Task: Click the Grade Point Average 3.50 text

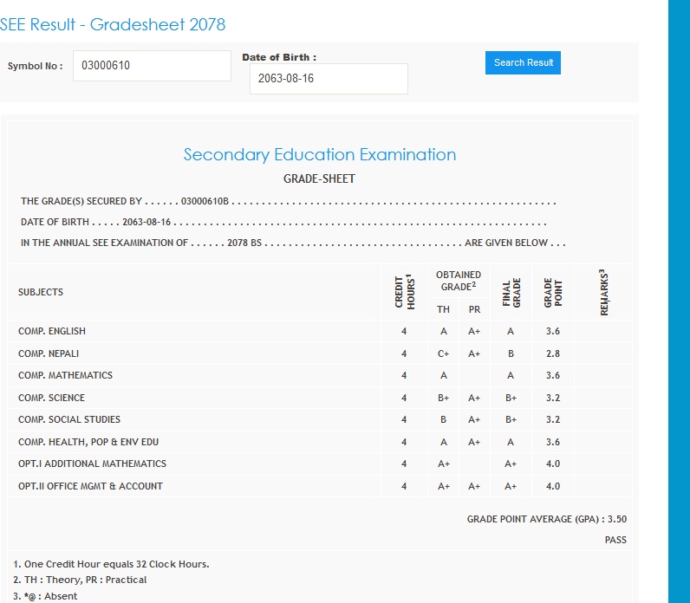Action: pos(546,519)
